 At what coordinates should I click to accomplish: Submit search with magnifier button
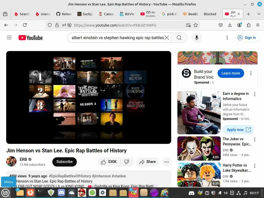179,38
